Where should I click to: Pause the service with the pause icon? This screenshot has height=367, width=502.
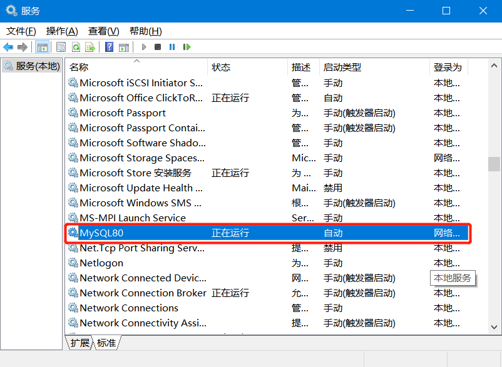click(172, 47)
